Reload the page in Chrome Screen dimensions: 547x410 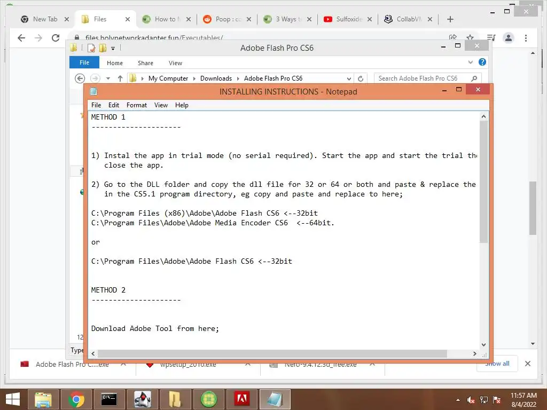point(56,38)
